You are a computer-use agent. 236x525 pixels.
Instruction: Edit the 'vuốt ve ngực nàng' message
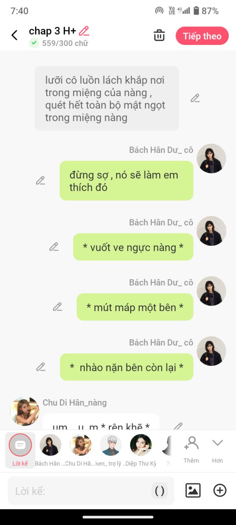pyautogui.click(x=54, y=247)
